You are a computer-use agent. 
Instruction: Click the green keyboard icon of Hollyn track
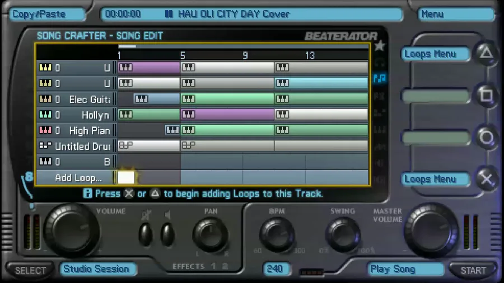[45, 115]
